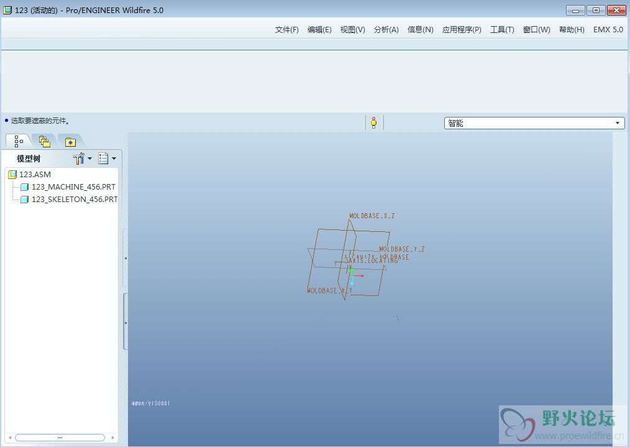The width and height of the screenshot is (630, 447).
Task: Restore down the Pro/ENGINEER window
Action: (596, 11)
